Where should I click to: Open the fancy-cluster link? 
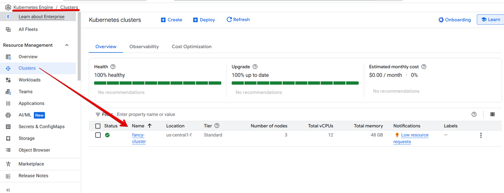pos(139,138)
